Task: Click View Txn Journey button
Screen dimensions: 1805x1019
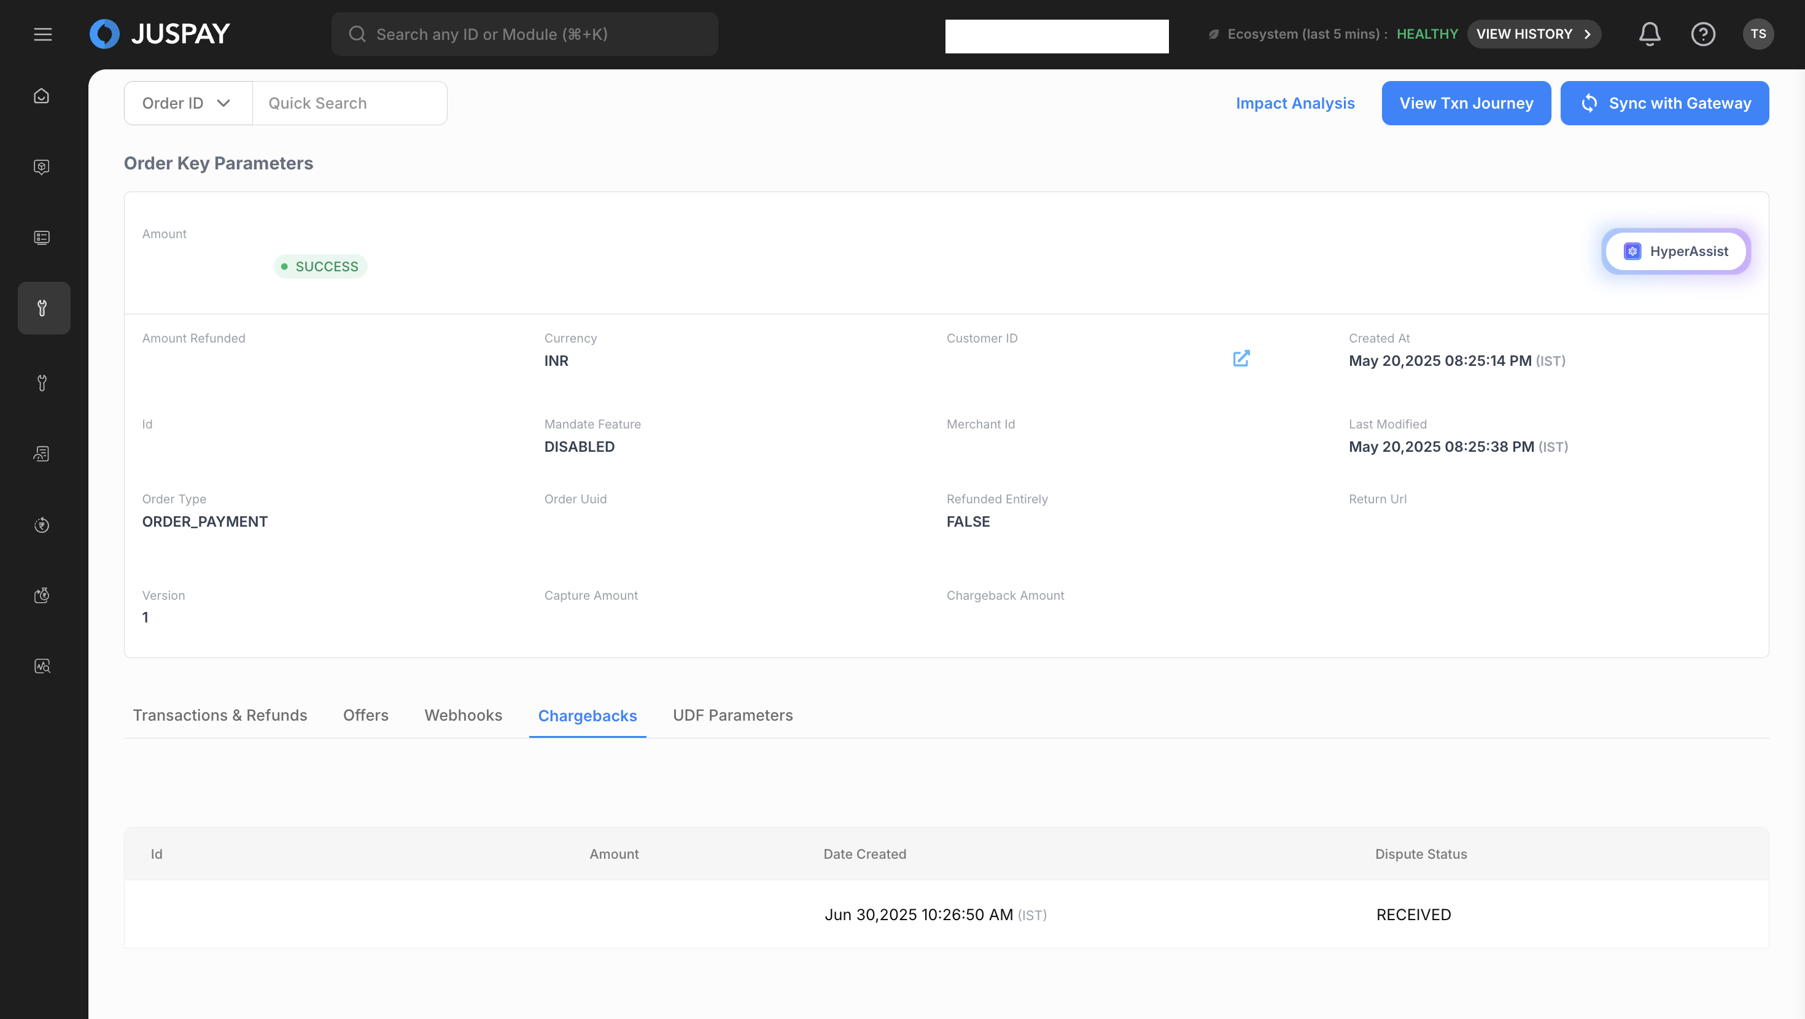Action: [x=1466, y=103]
